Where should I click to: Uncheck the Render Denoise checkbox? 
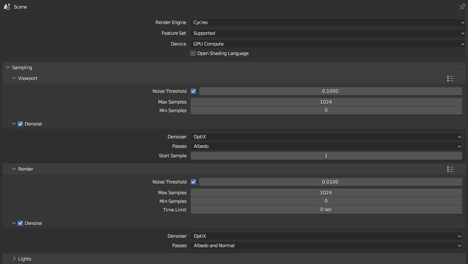(x=20, y=223)
